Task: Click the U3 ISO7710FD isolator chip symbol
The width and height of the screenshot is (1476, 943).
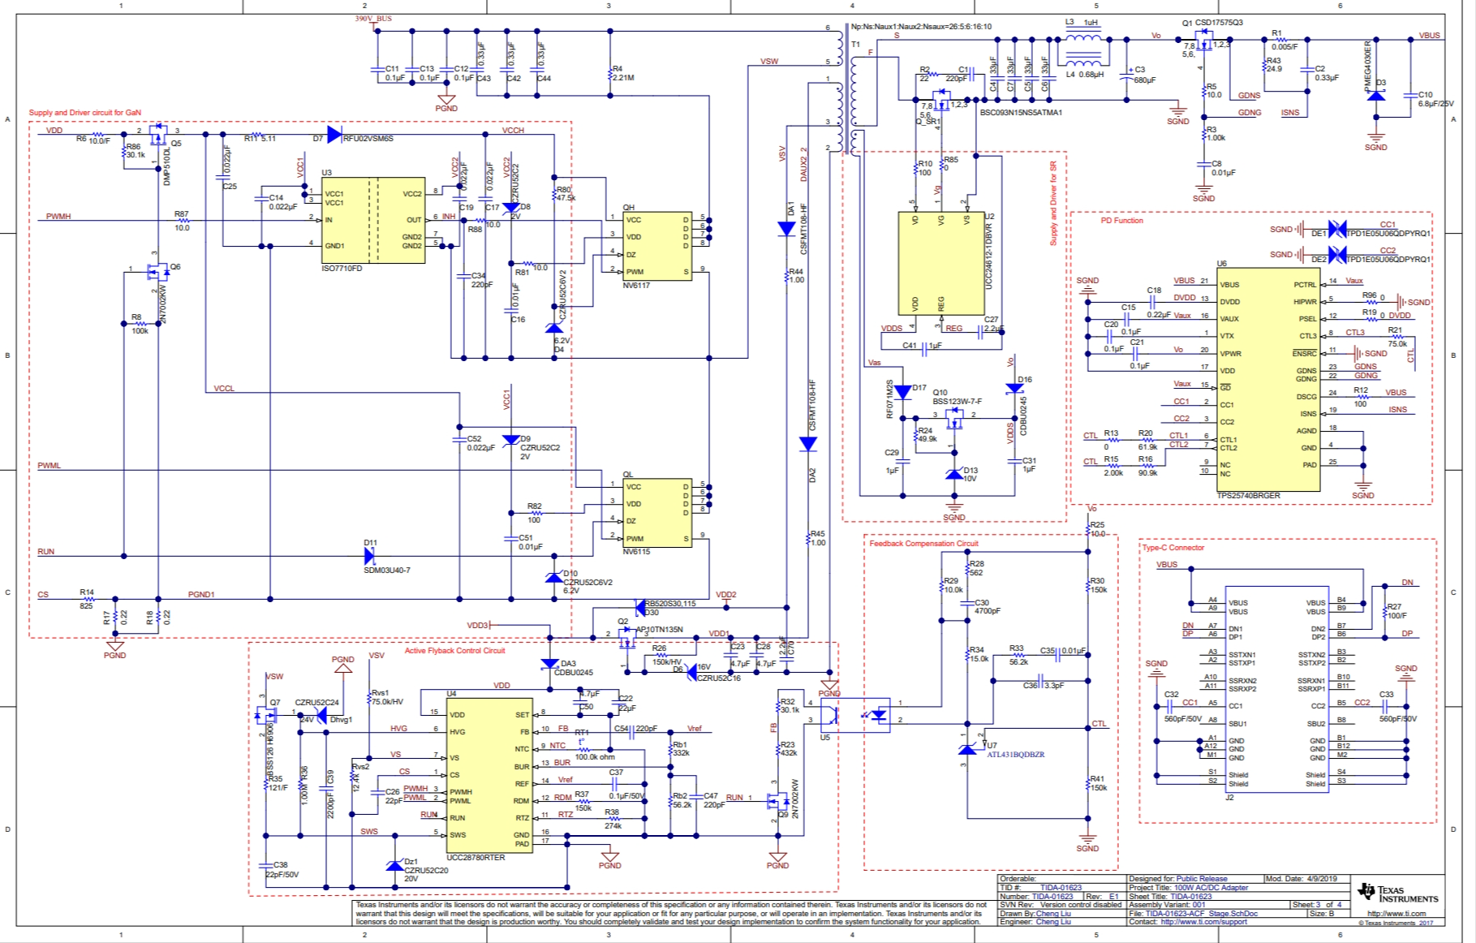Action: tap(374, 220)
